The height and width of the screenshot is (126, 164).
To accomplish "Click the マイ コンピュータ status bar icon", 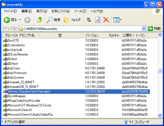I will (126, 122).
